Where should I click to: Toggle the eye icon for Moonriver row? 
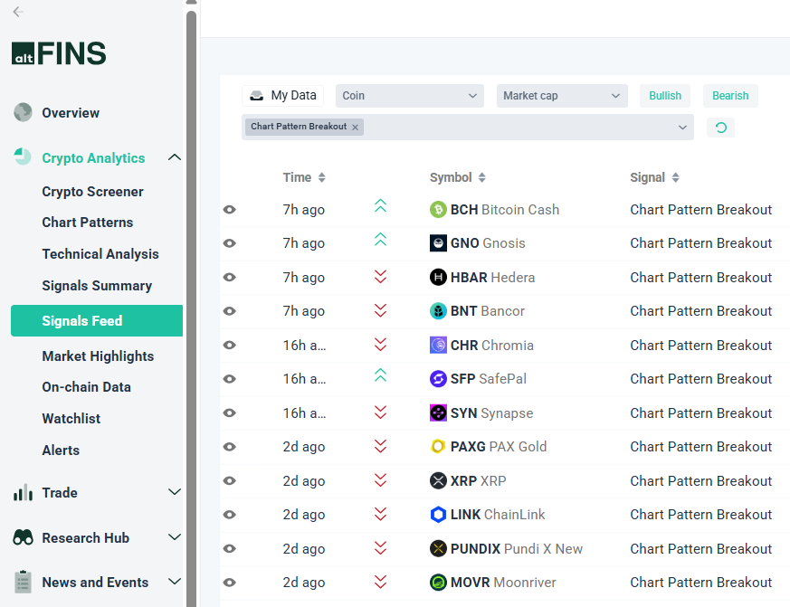click(x=230, y=583)
